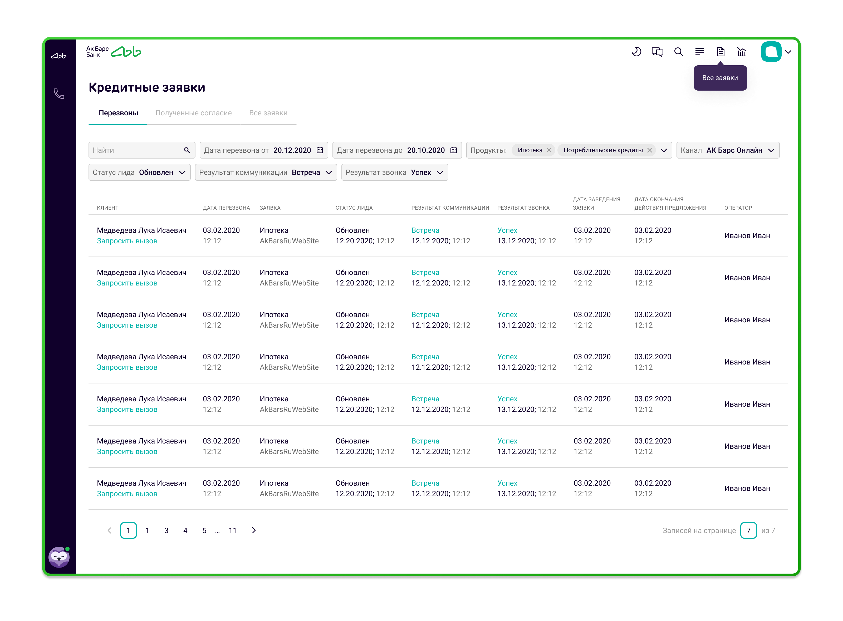Screen dimensions: 843x621
Task: Open the list lines icon in header
Action: [699, 52]
